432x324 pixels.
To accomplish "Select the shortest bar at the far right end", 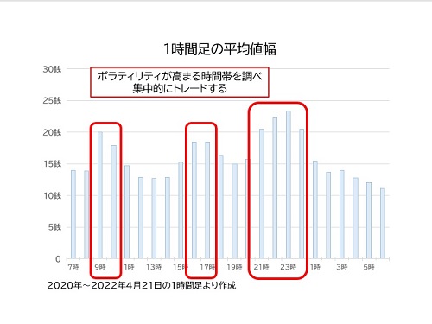I will [x=383, y=224].
